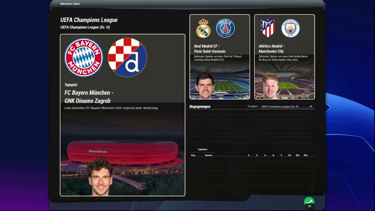Click the Thibaut Courtois strongest player note
Image resolution: width=375 pixels, height=211 pixels.
(218, 58)
